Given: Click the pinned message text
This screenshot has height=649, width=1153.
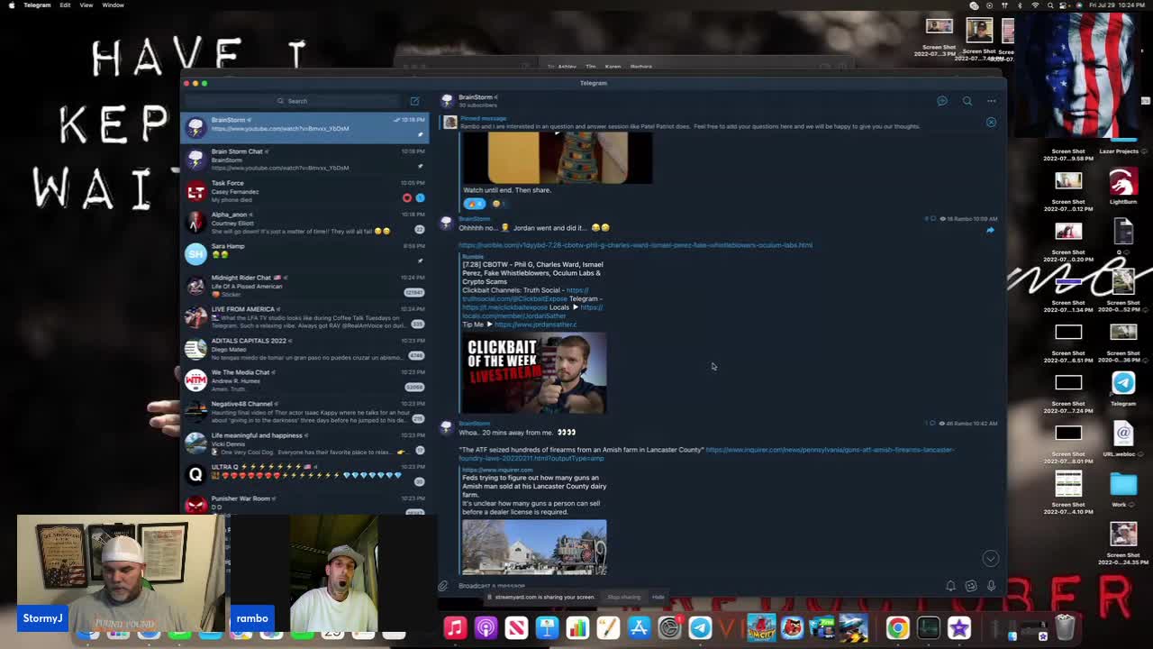Looking at the screenshot, I should point(689,126).
